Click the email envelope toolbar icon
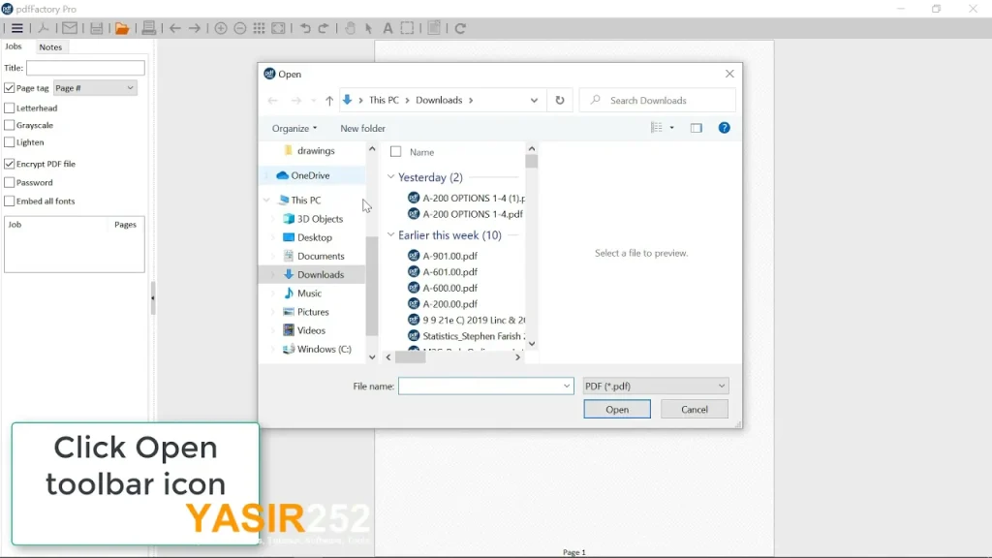The width and height of the screenshot is (992, 558). pos(70,28)
